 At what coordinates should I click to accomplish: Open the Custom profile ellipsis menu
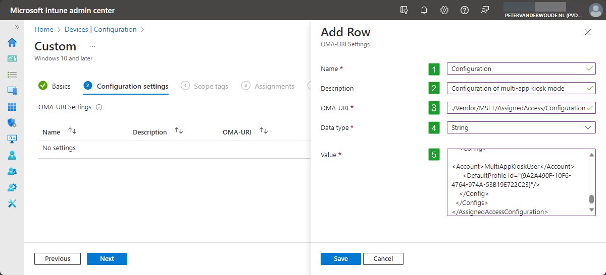point(92,46)
